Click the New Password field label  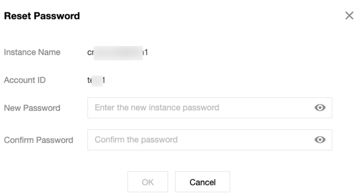(32, 108)
